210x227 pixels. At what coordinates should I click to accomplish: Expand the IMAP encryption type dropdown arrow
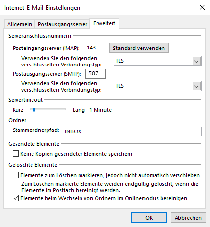[196, 61]
